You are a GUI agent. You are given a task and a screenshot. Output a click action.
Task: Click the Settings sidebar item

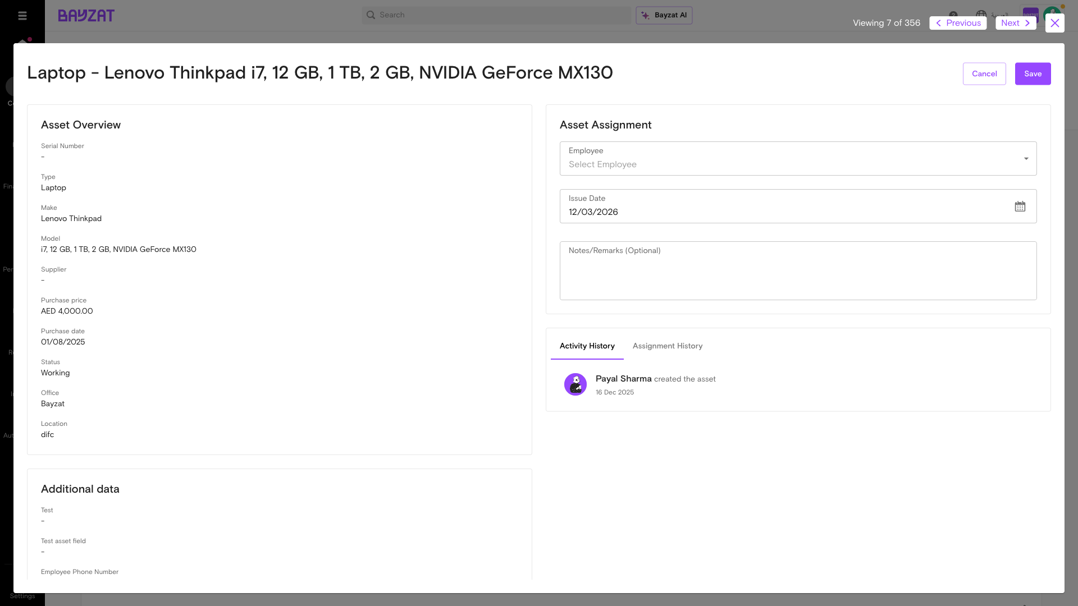[x=22, y=596]
